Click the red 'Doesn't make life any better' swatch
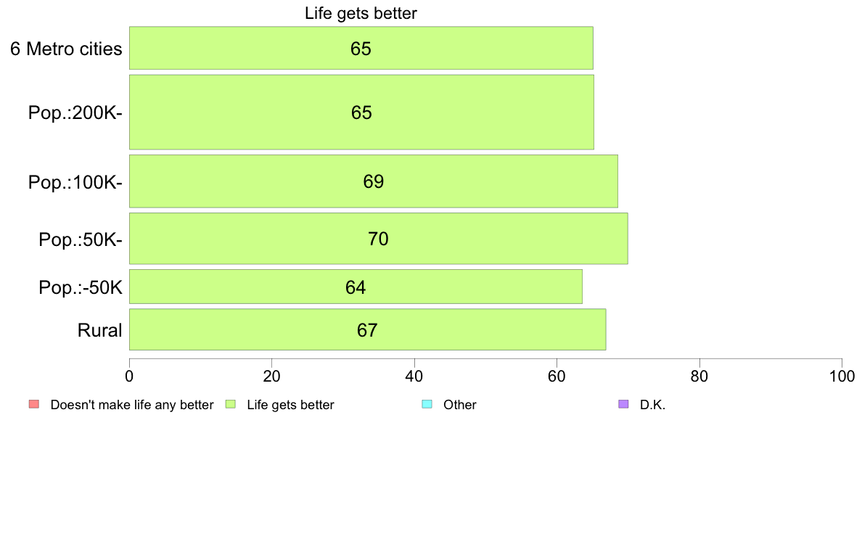The height and width of the screenshot is (534, 862). [x=34, y=404]
